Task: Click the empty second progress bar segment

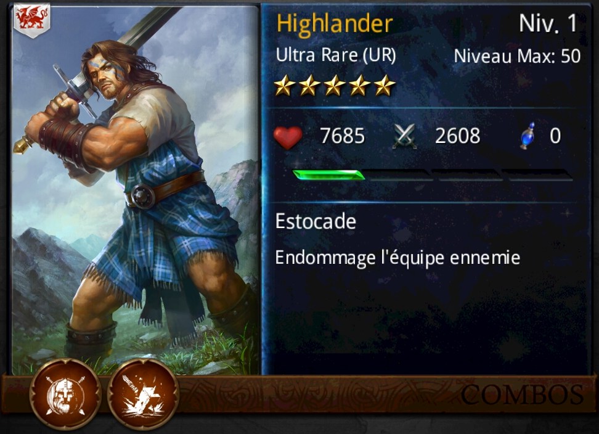Action: pos(399,175)
